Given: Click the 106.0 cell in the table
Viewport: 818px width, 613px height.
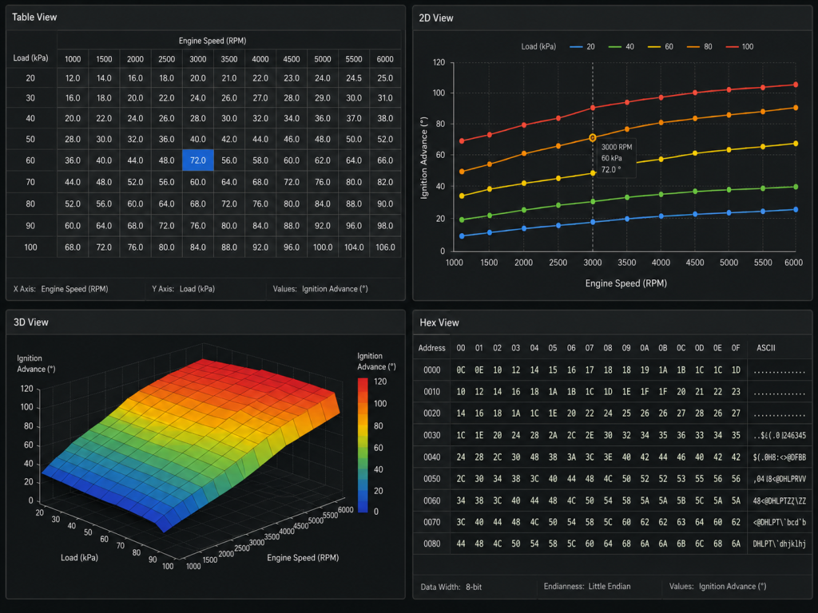Looking at the screenshot, I should [385, 247].
